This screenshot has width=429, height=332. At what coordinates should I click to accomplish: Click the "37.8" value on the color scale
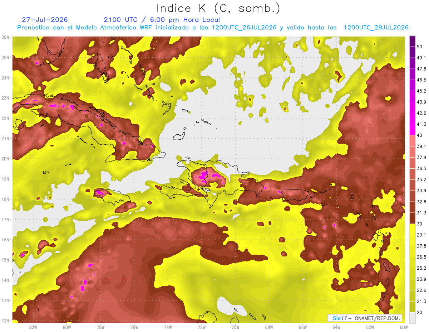(421, 157)
